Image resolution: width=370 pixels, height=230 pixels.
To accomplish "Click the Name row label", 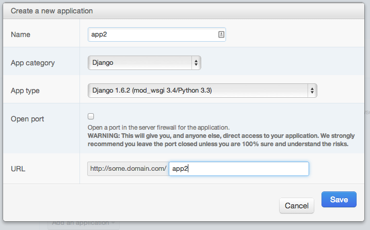I will tap(21, 34).
